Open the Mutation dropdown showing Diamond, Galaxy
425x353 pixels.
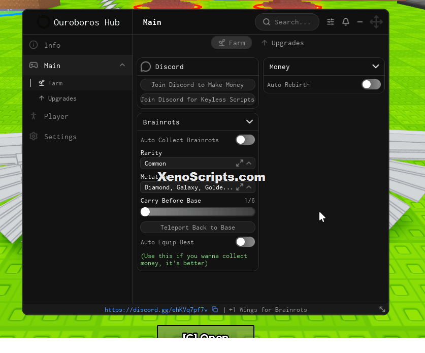[x=198, y=187]
